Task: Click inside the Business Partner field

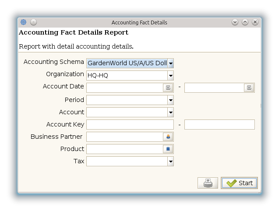Action: (x=124, y=137)
